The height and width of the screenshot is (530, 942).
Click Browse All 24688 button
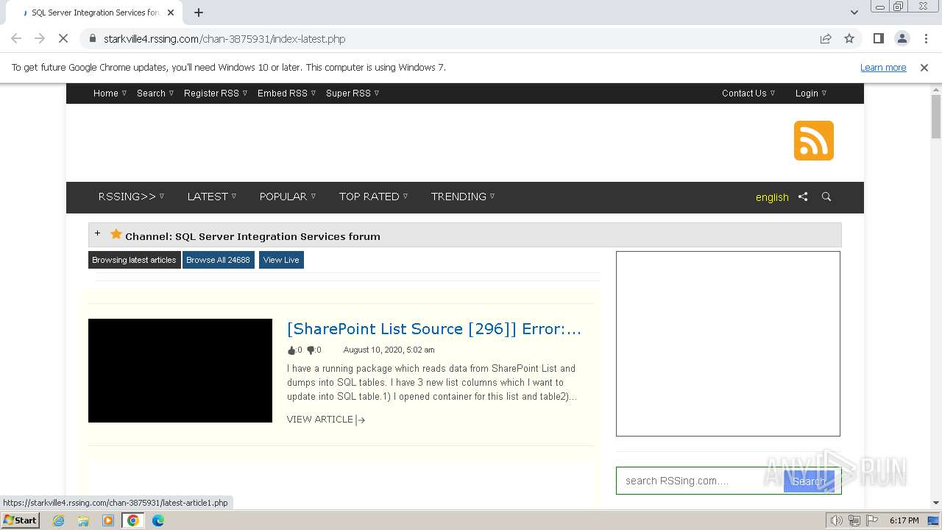[218, 260]
